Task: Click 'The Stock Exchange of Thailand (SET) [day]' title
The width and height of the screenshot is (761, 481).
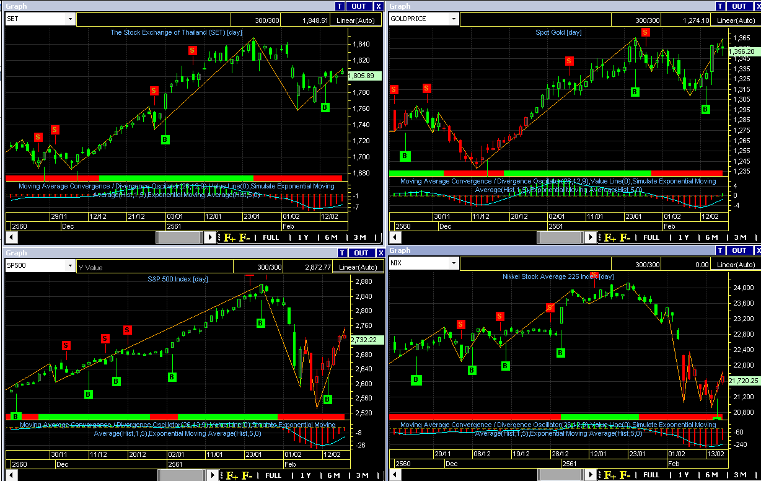Action: click(x=176, y=32)
